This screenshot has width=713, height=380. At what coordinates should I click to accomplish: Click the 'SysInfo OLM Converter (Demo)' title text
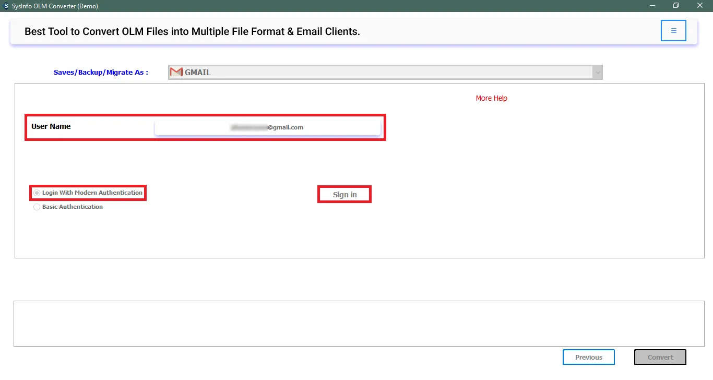coord(55,6)
